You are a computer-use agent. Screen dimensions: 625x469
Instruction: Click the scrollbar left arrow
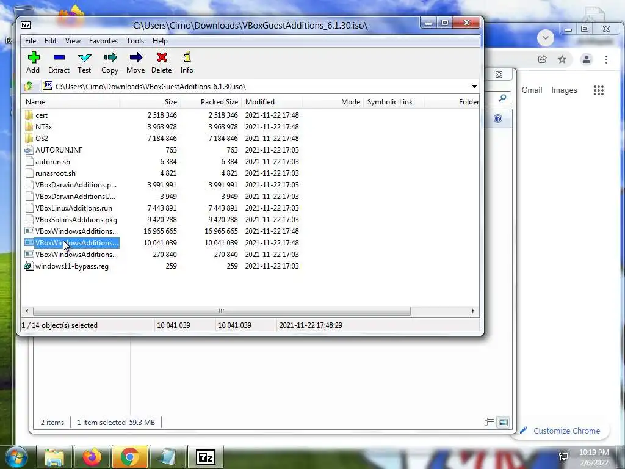(27, 311)
